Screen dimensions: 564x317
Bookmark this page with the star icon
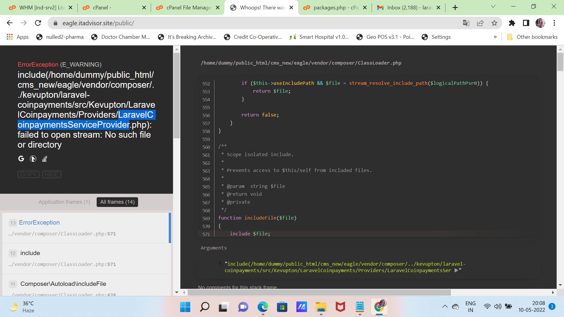[x=494, y=23]
